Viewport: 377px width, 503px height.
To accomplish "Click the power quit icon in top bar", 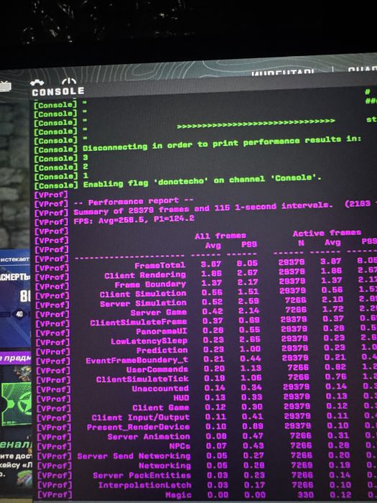I will point(69,81).
